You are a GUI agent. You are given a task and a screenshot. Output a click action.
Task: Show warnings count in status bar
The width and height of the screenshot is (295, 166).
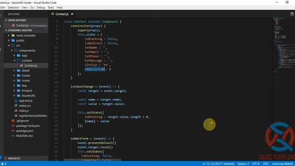[4, 164]
